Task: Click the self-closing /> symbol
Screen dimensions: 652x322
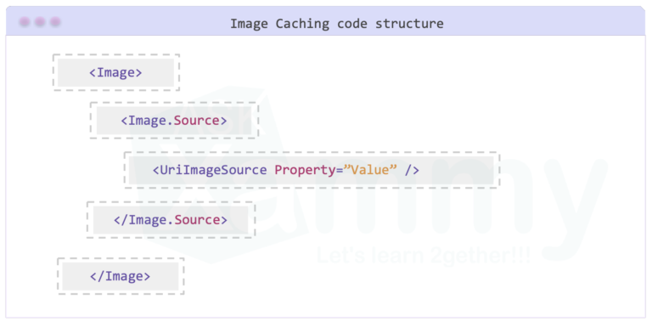Action: pos(413,170)
